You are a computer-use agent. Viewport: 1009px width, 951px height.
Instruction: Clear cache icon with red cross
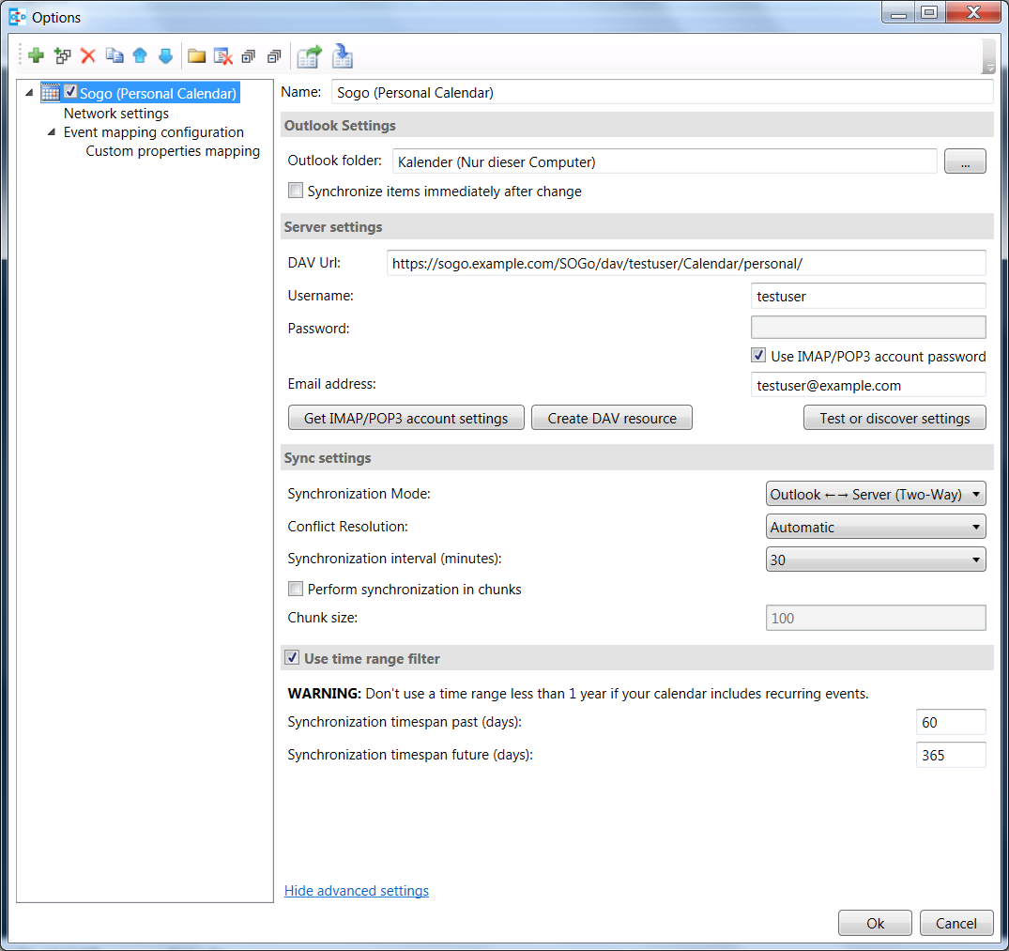click(222, 56)
